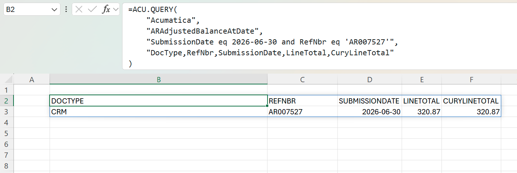The width and height of the screenshot is (517, 173).
Task: Click the AR007527 cell
Action: click(x=302, y=112)
